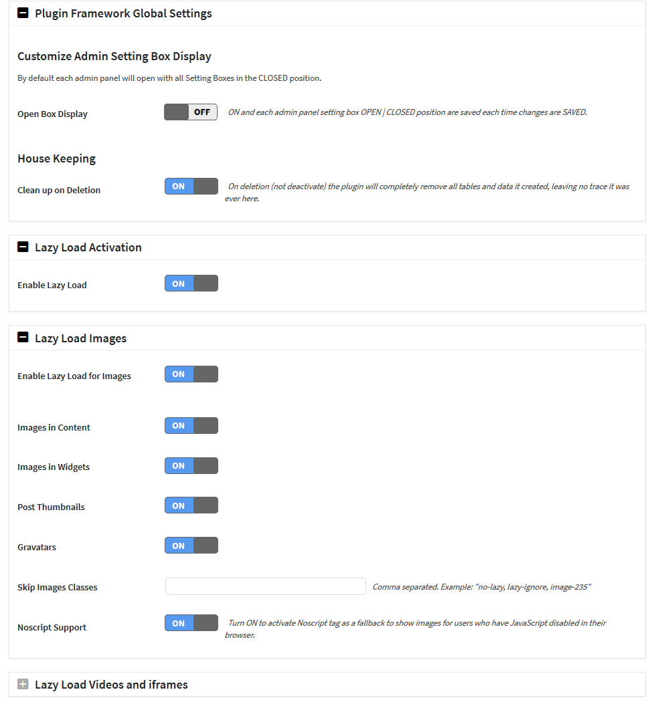Toggle Enable Lazy Load switch off

[191, 283]
